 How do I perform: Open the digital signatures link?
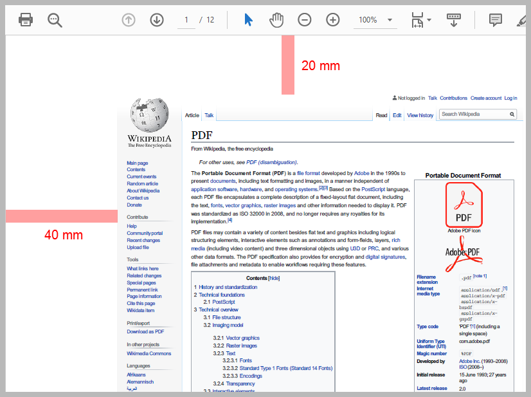[385, 257]
